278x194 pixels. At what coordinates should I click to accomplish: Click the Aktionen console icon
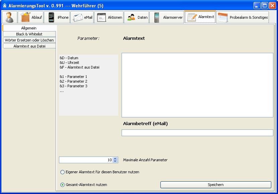(101, 17)
